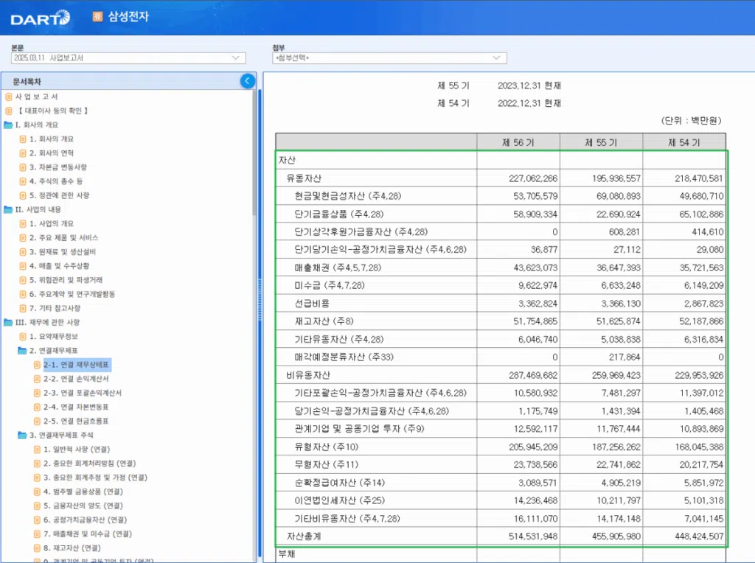The image size is (755, 563).
Task: Select 8. 재고자산 (연결)
Action: point(70,548)
